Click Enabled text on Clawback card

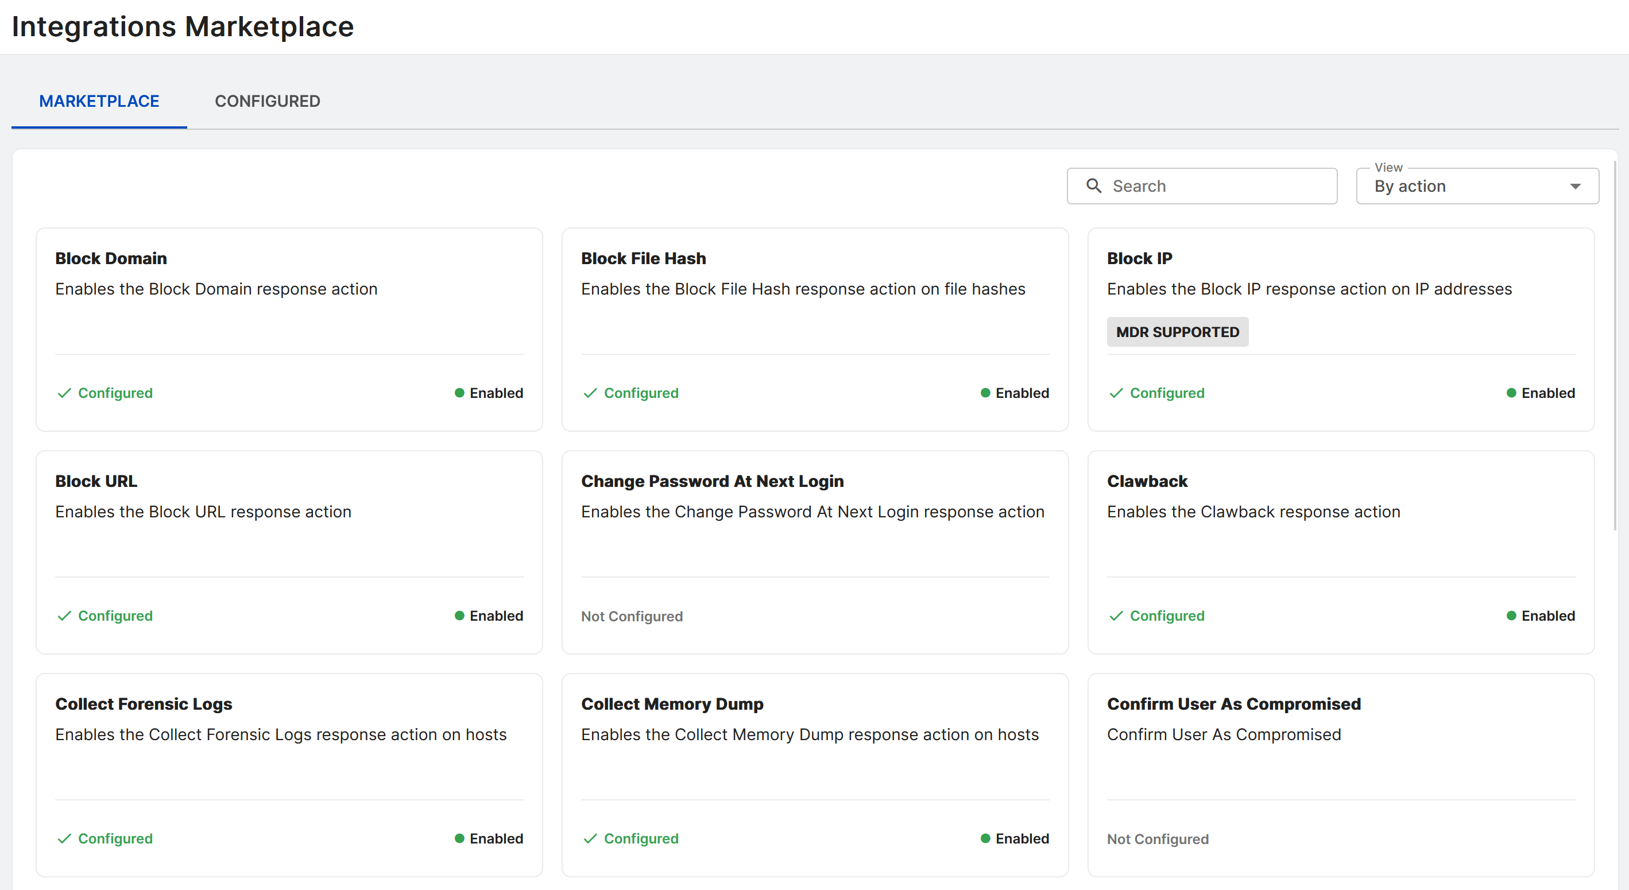click(x=1548, y=616)
